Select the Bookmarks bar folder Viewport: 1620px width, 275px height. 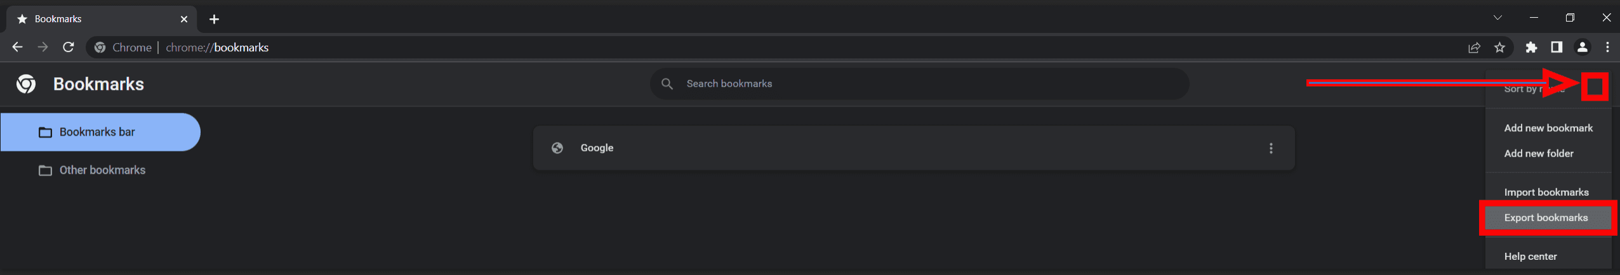tap(97, 132)
